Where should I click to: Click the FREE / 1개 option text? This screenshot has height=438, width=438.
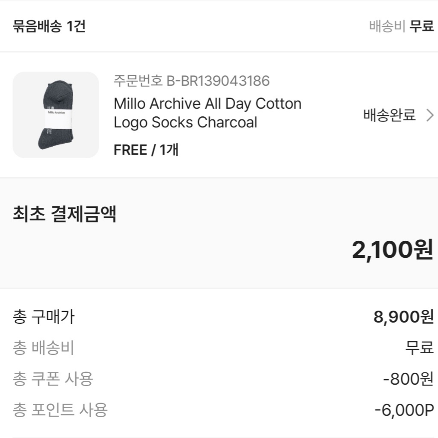(x=146, y=150)
